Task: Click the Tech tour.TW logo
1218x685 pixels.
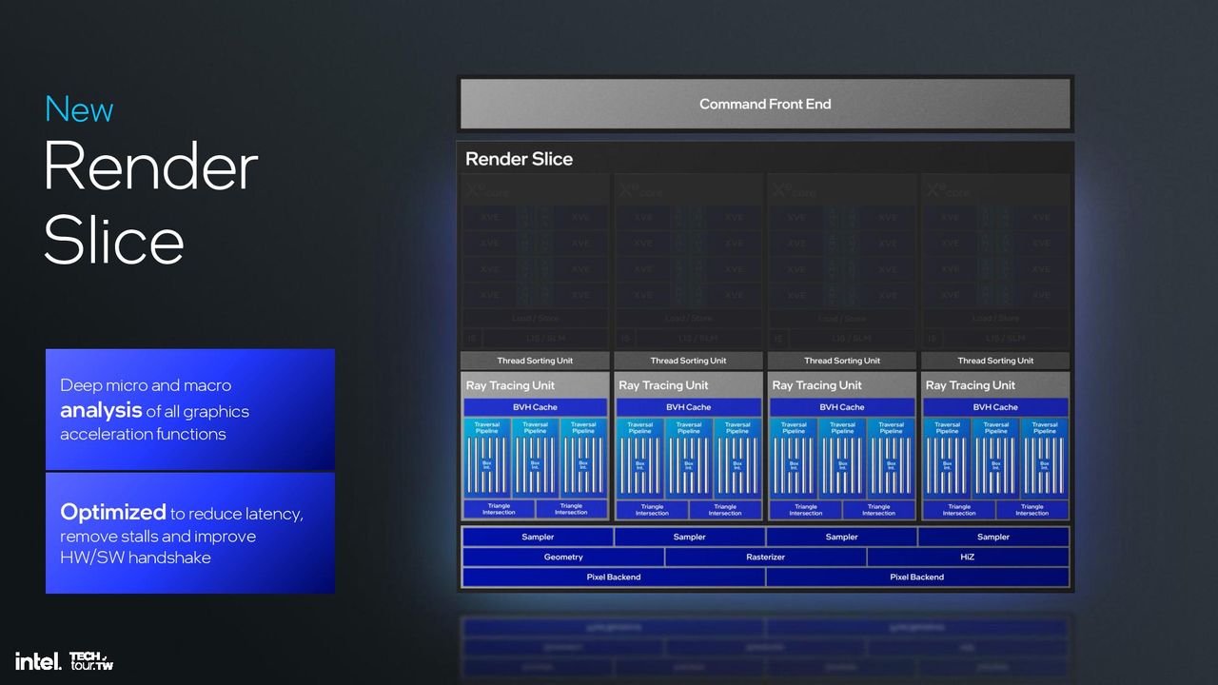Action: click(x=91, y=660)
